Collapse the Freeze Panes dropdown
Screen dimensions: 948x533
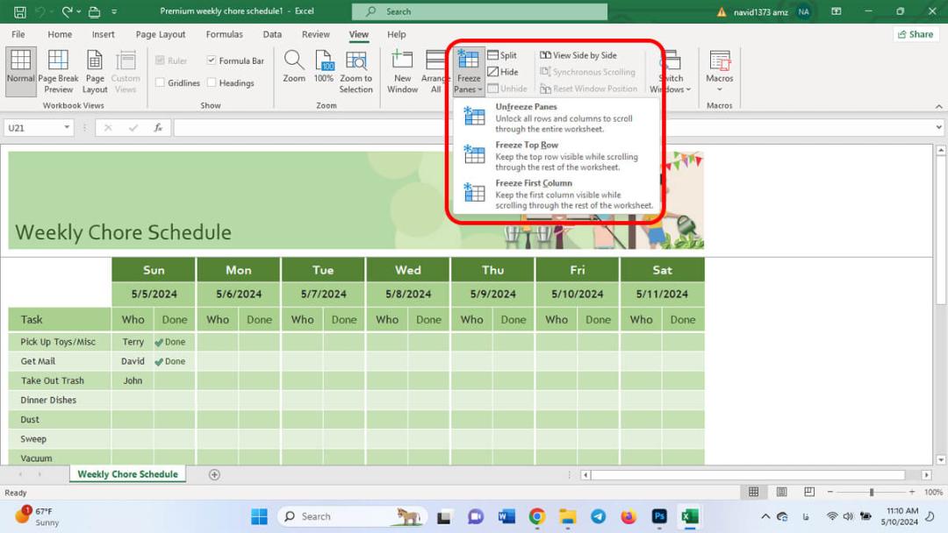click(469, 72)
